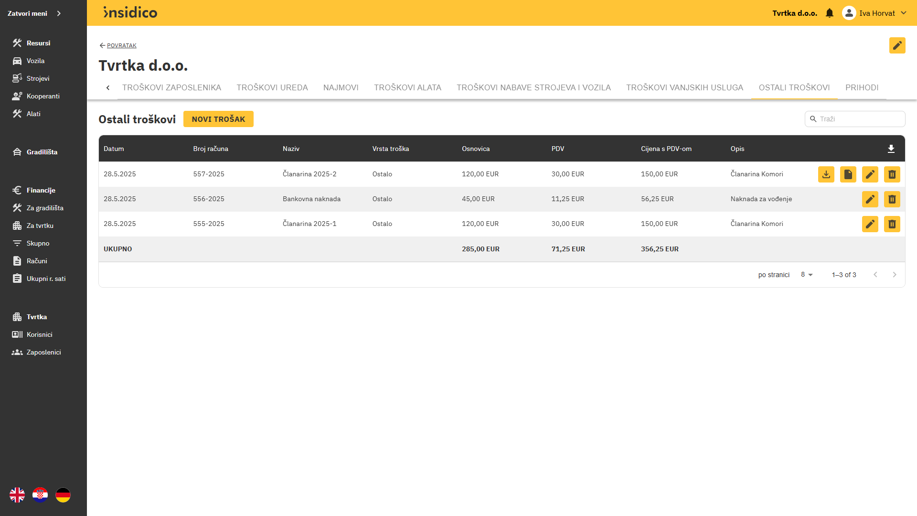Edit the Bankovna naknada expense row
Screen dimensions: 917x516
(x=870, y=199)
